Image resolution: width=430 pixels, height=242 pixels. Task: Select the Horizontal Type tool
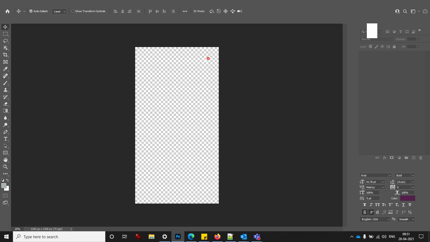pos(5,139)
